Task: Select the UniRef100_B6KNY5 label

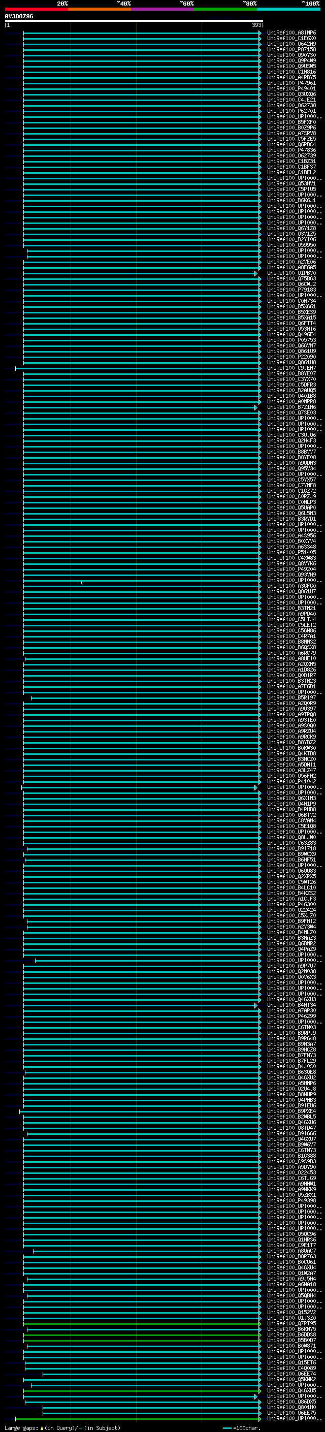Action: click(291, 1329)
